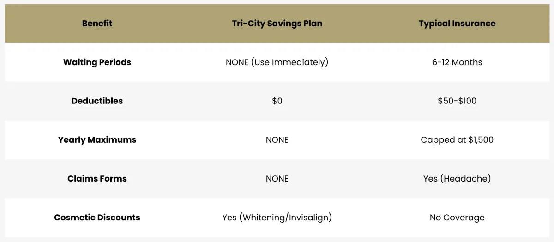This screenshot has width=554, height=242.
Task: Select the Yearly Maximums row label
Action: tap(97, 140)
